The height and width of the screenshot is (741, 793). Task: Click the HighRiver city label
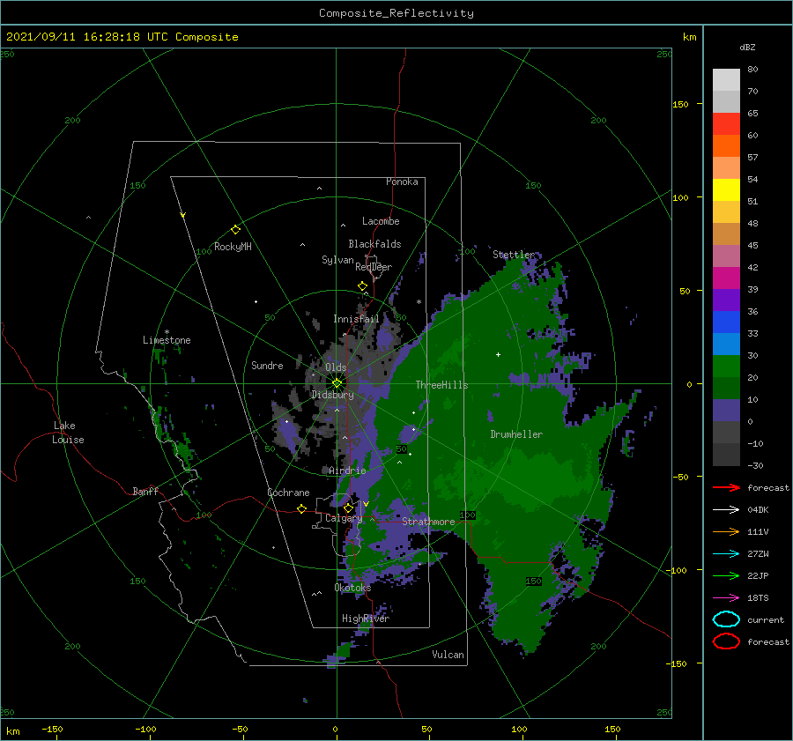366,619
